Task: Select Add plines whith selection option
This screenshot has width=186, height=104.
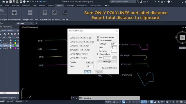Action: click(80, 50)
